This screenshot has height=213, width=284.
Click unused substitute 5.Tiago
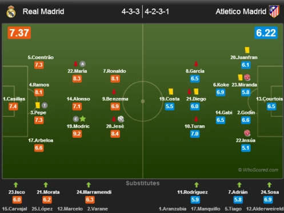click(x=233, y=209)
